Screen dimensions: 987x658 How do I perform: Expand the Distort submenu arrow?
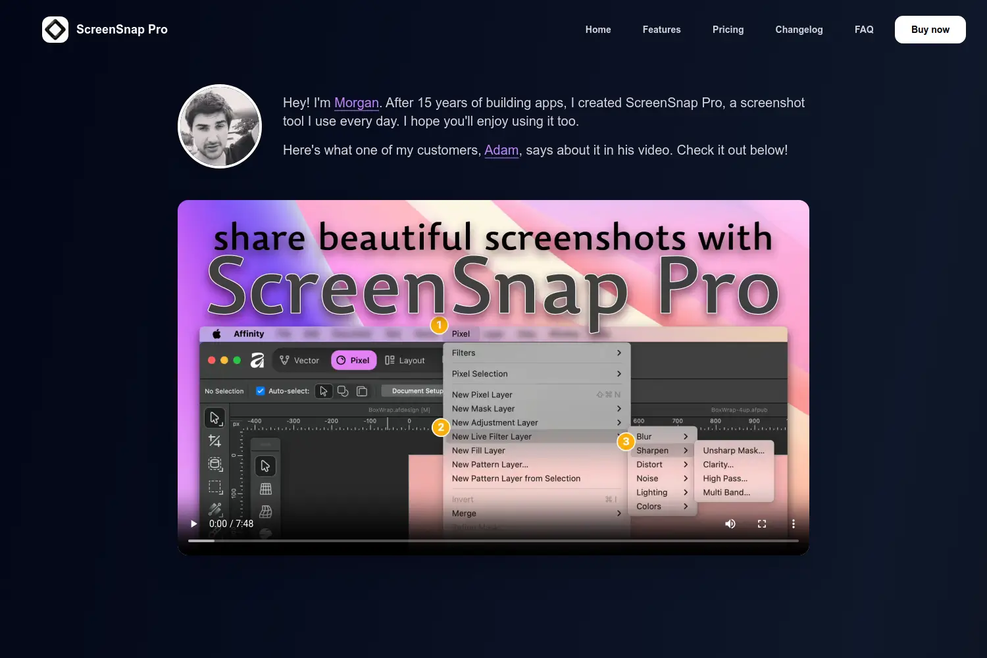click(686, 465)
